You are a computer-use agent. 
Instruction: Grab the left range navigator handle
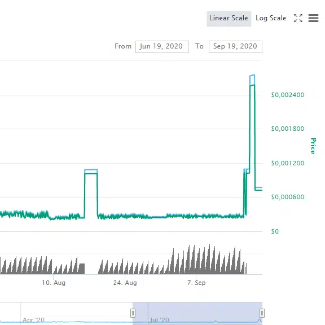point(133,313)
